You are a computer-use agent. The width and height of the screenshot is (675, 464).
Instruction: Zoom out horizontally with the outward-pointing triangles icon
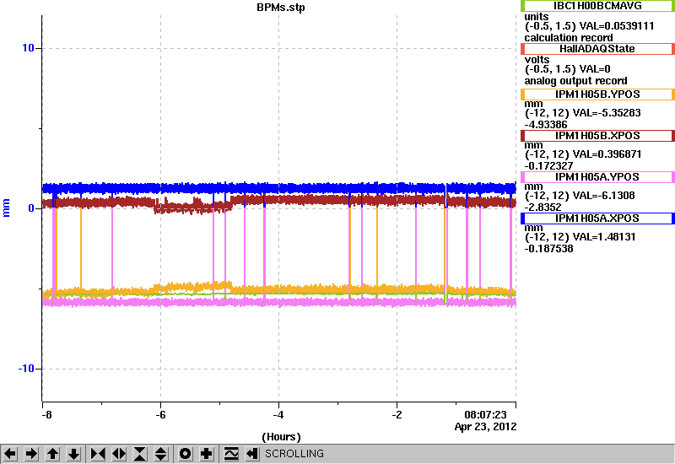[x=119, y=454]
